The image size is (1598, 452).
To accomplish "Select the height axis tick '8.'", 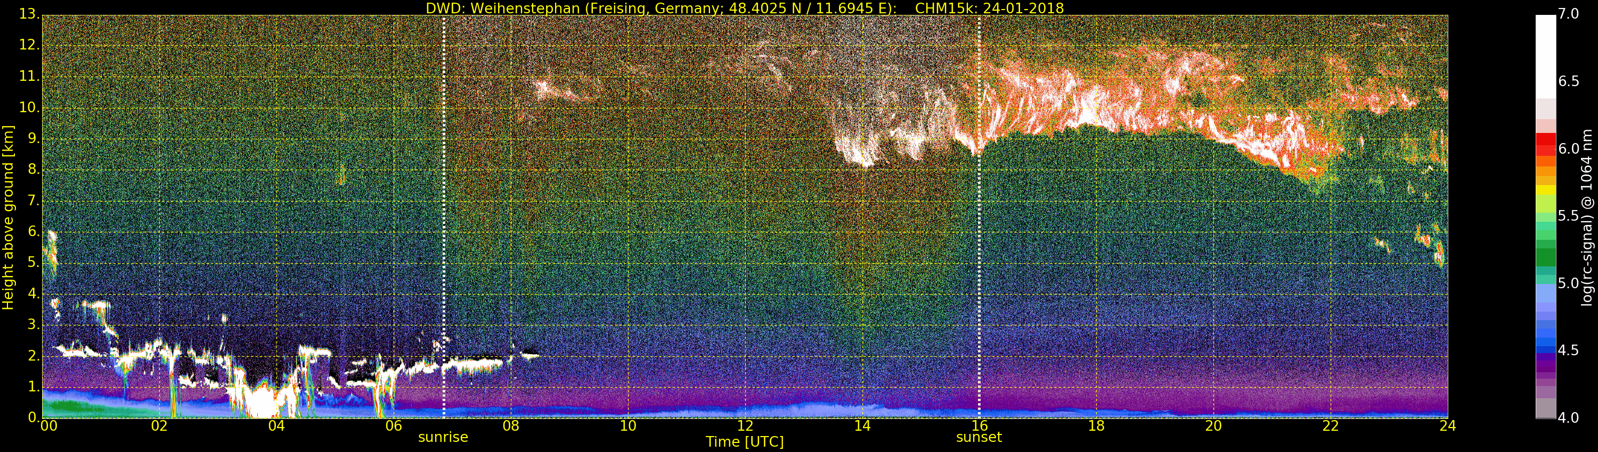I will pyautogui.click(x=34, y=170).
